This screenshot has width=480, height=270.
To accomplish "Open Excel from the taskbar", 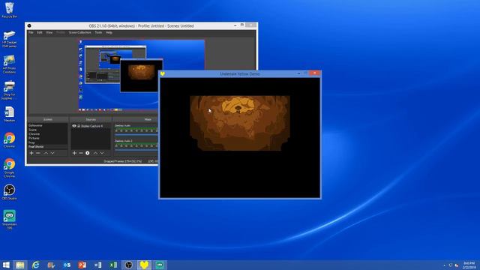I will [x=113, y=265].
